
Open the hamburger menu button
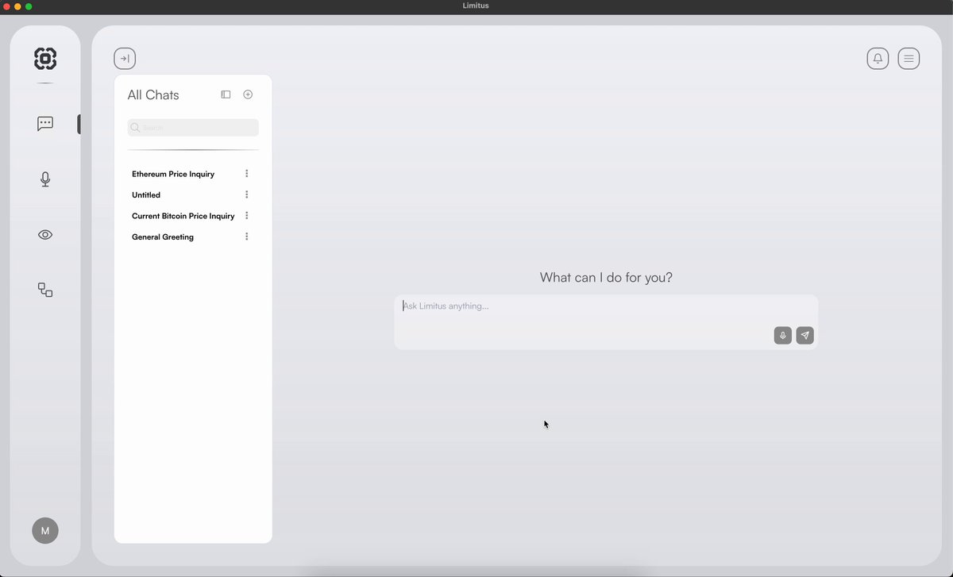point(909,59)
